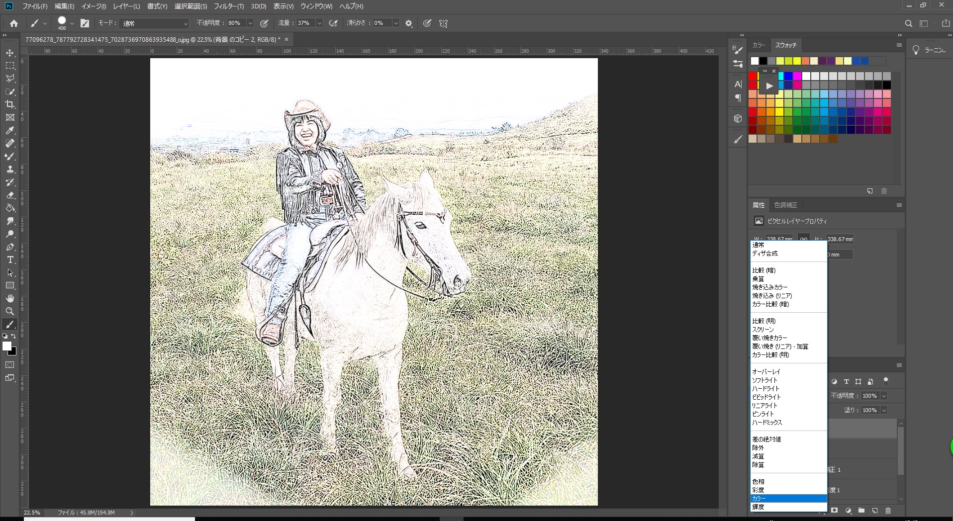Create a new layer with the new-layer icon

(875, 511)
